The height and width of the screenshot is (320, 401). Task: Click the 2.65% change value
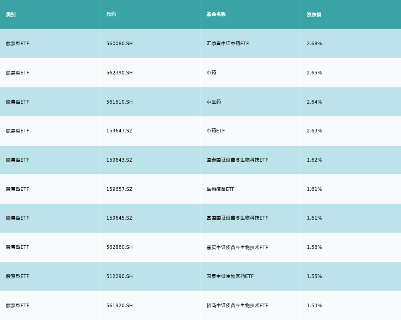(x=314, y=73)
